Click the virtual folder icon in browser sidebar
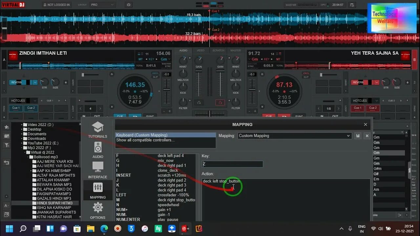Screen dimensions: 420x236 pos(6,136)
